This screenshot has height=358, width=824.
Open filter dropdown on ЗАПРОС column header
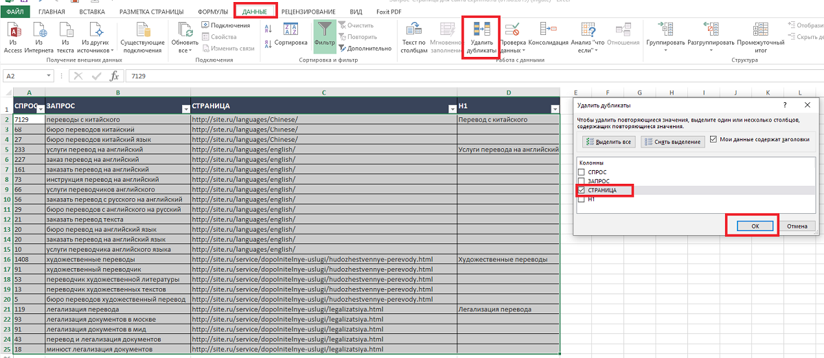[185, 109]
